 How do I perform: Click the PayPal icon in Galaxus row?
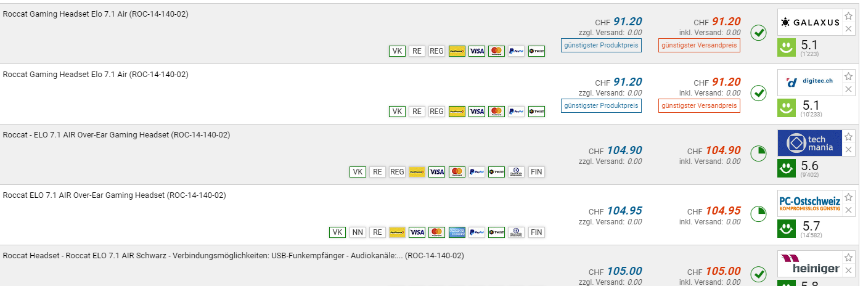(516, 51)
